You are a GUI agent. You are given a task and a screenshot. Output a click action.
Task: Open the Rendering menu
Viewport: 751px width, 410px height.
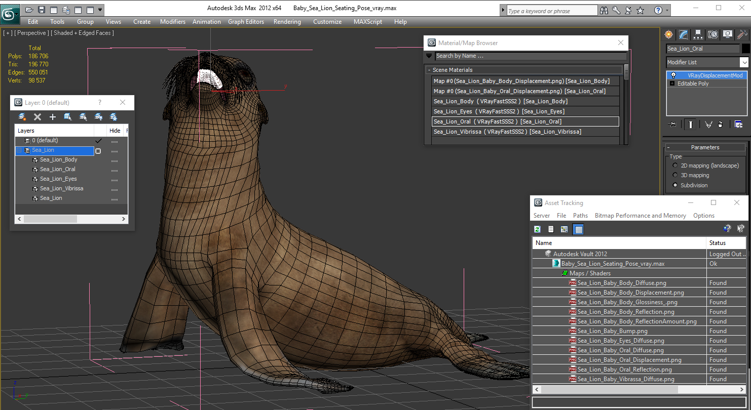287,22
